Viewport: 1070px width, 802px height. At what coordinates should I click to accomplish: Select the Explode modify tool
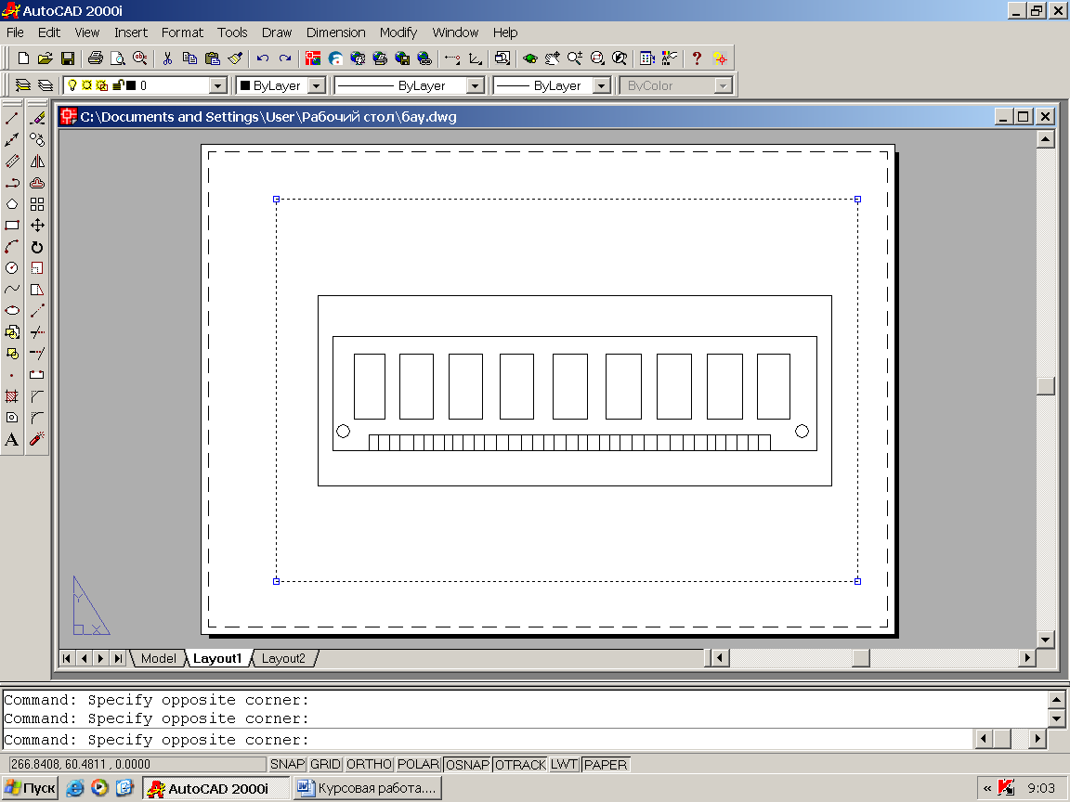(x=37, y=439)
